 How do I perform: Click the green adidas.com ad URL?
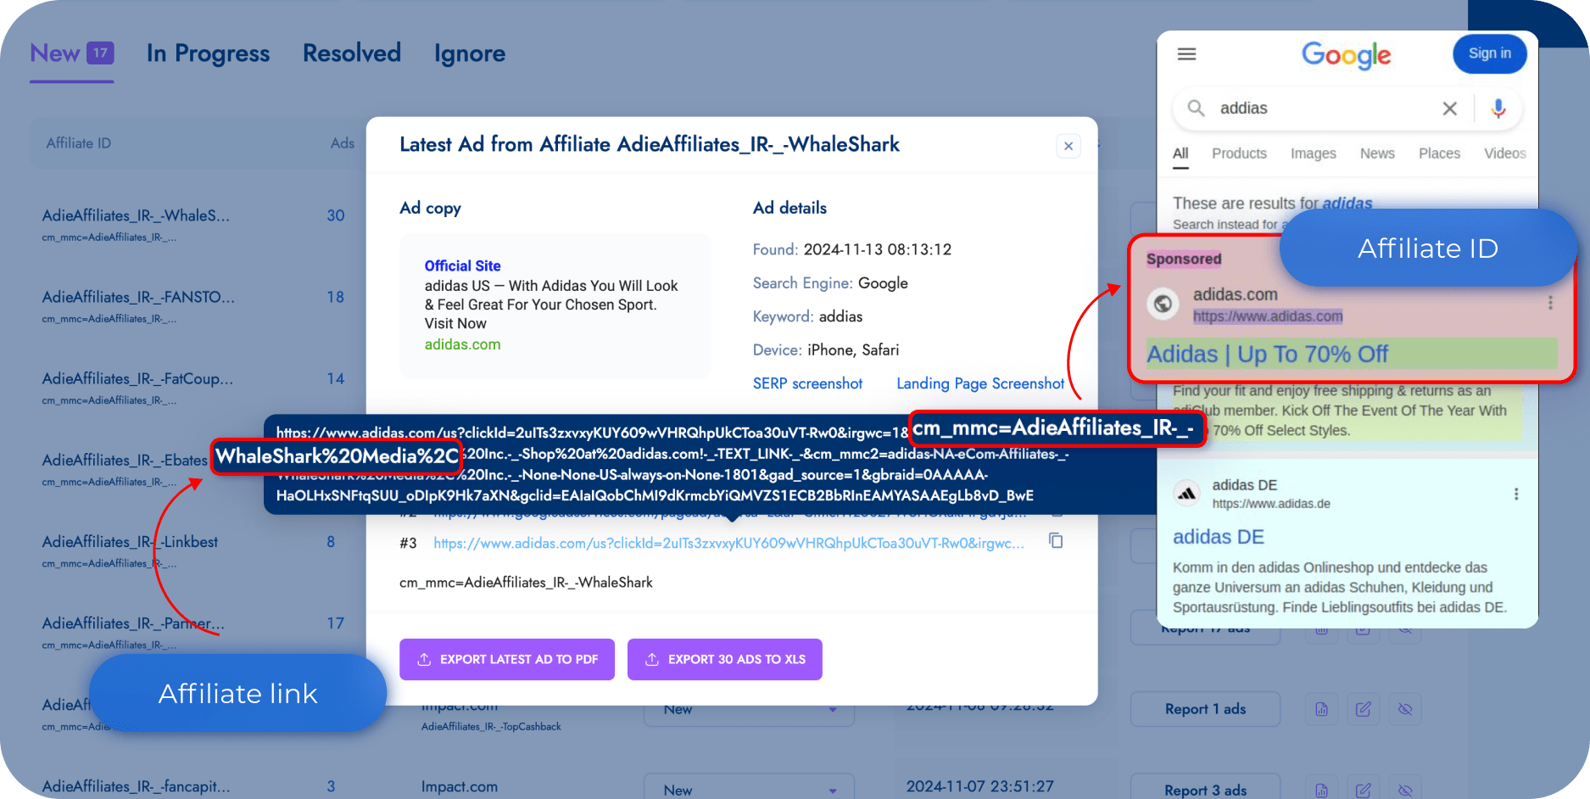point(462,344)
